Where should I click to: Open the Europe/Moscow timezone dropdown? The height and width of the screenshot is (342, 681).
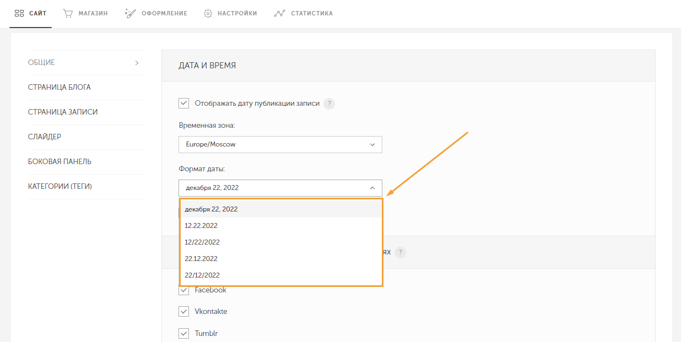point(280,145)
